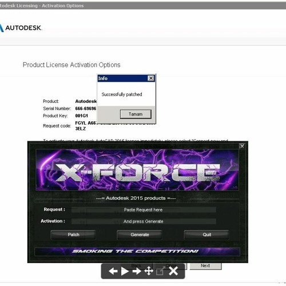Viewport: 286px width, 286px height.
Task: Click the Generate button in X-Force window
Action: [140, 235]
